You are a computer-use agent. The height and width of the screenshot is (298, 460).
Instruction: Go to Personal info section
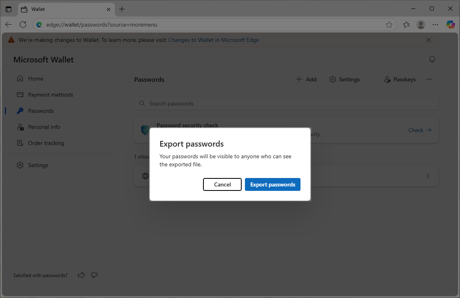(x=44, y=127)
